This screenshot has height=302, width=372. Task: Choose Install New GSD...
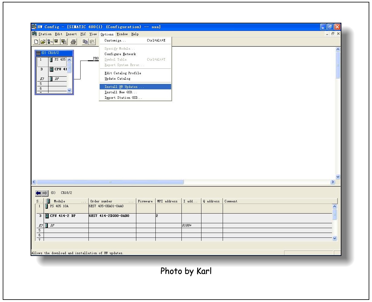(135, 92)
